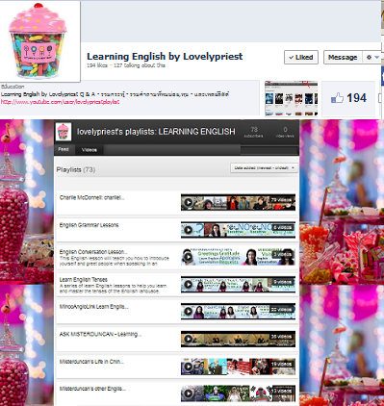The width and height of the screenshot is (384, 406).
Task: Play the Learn English Tenses playlist
Action: 189,285
